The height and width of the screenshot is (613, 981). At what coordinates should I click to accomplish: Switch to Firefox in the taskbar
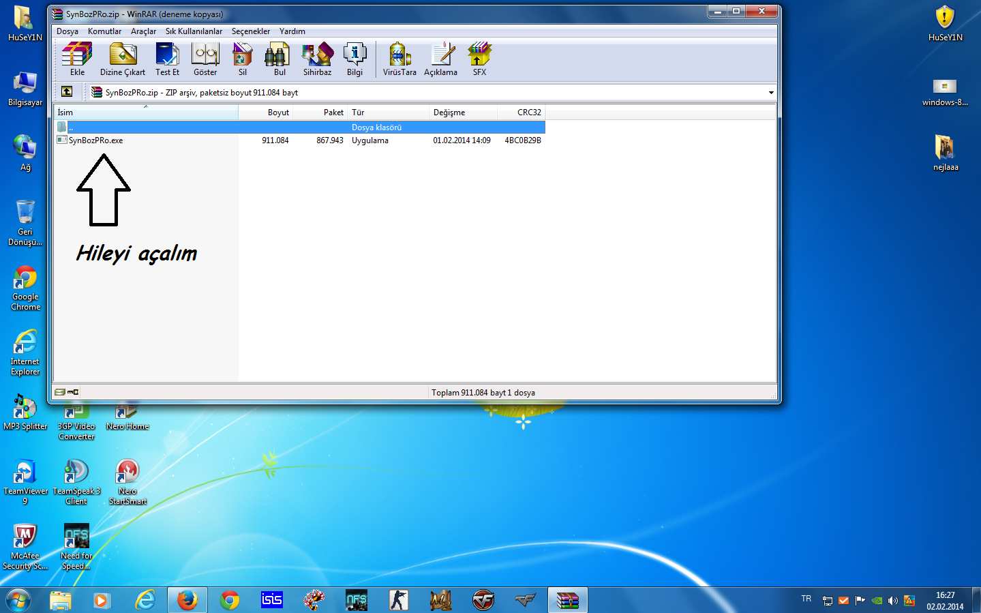point(187,600)
